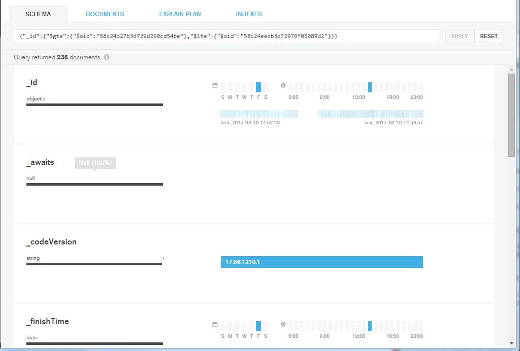Click the _codeVersion field name
The width and height of the screenshot is (520, 351).
coord(51,242)
